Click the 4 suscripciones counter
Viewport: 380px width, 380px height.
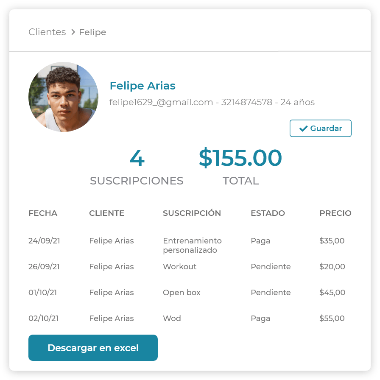click(x=137, y=158)
